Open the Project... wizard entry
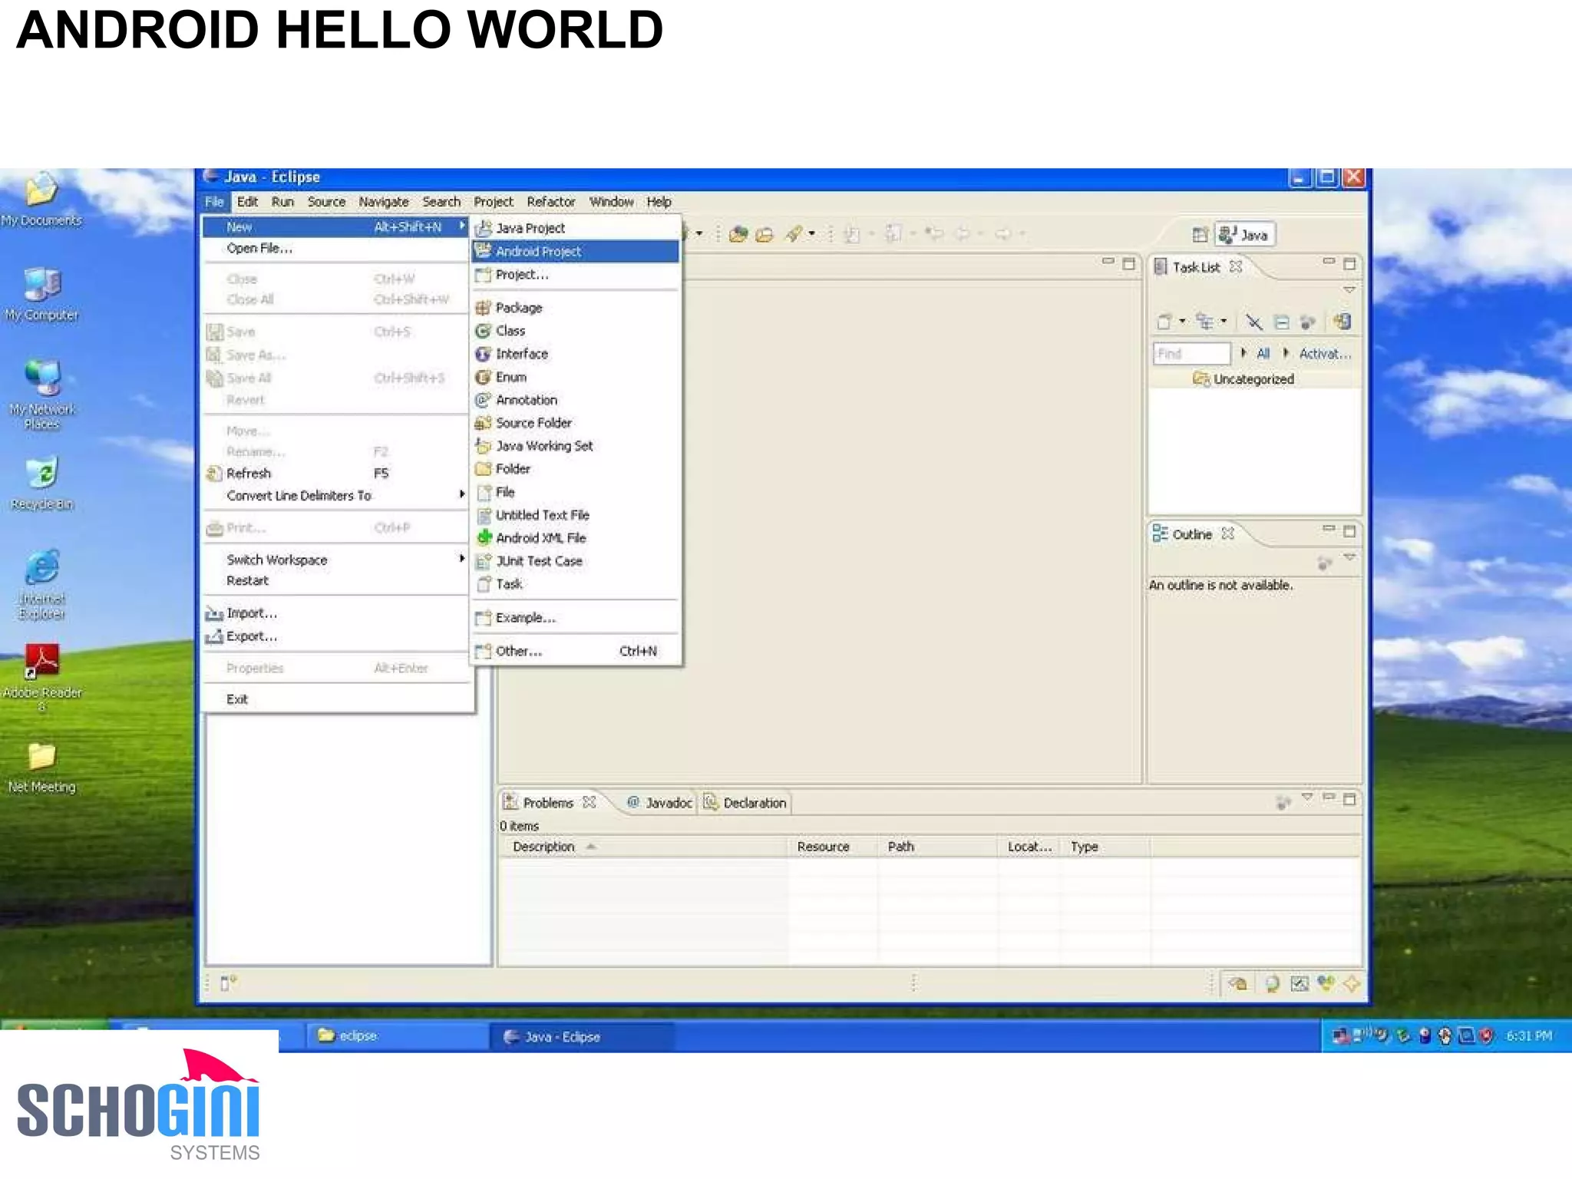The height and width of the screenshot is (1179, 1572). [x=575, y=274]
